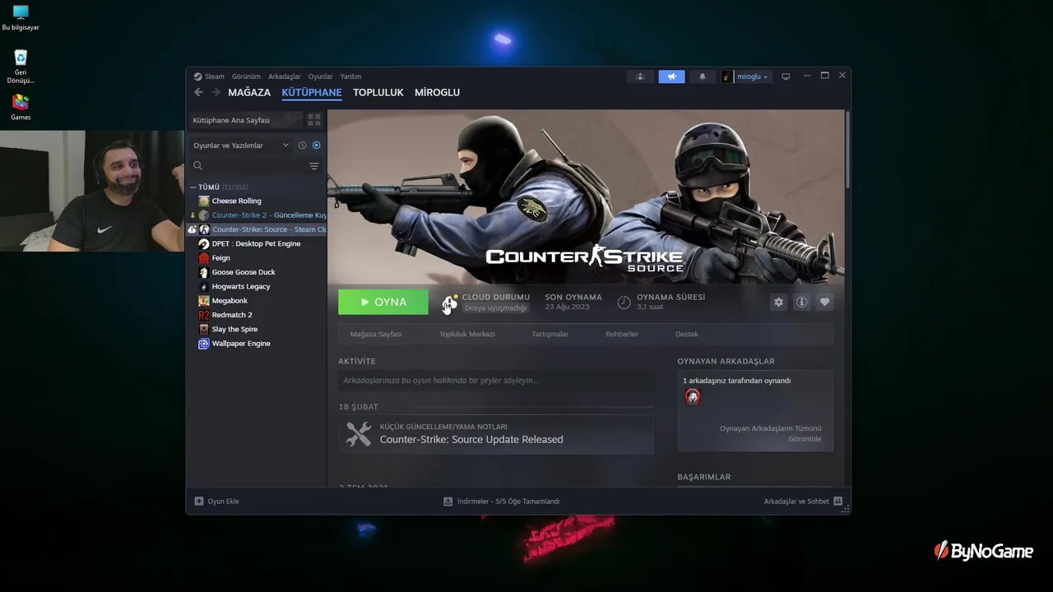This screenshot has width=1053, height=592.
Task: Open Arkadaşlar ve Sohbet
Action: pyautogui.click(x=803, y=502)
